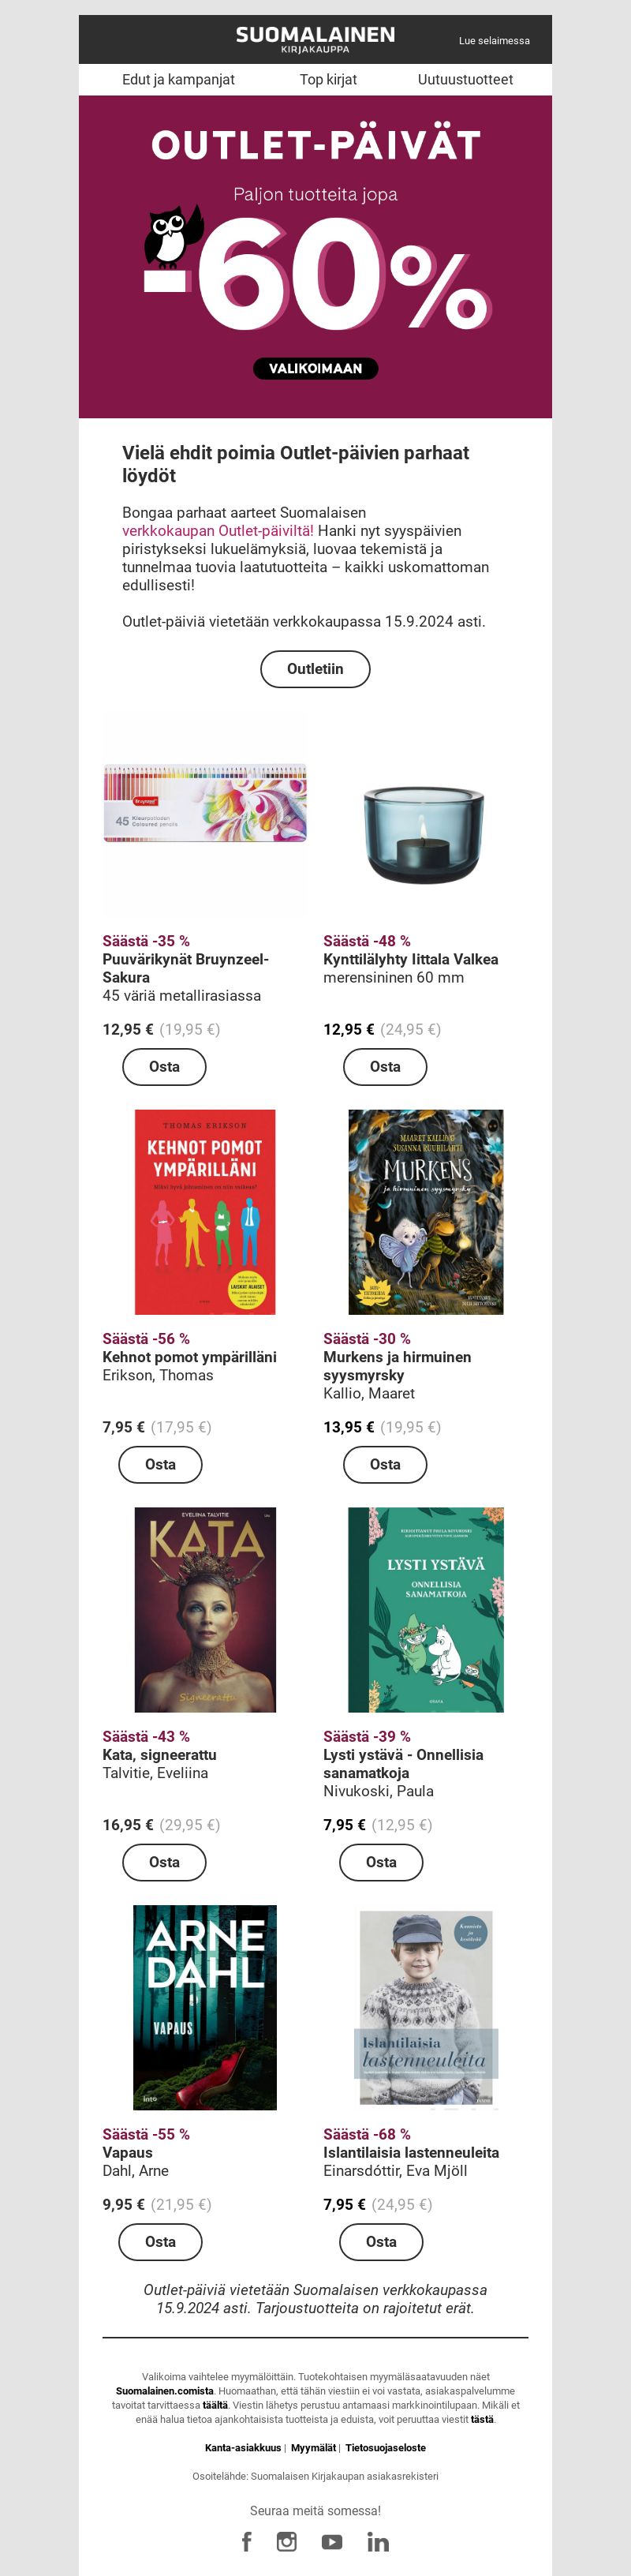Open the Arne Dahl Vapaus cover
The image size is (631, 2576).
tap(205, 2008)
